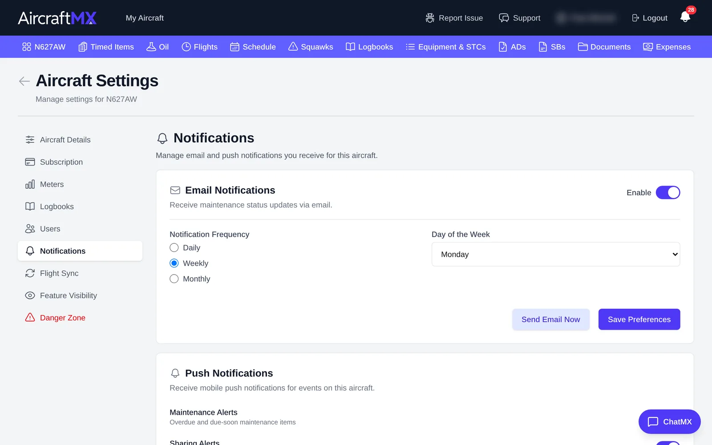
Task: Go back using the arrow beside Aircraft Settings
Action: (24, 81)
